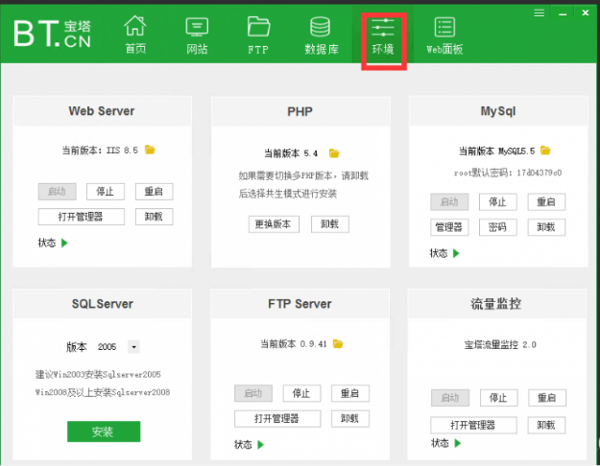Open the IIS 8.5 folder icon
This screenshot has height=466, width=600.
[150, 150]
